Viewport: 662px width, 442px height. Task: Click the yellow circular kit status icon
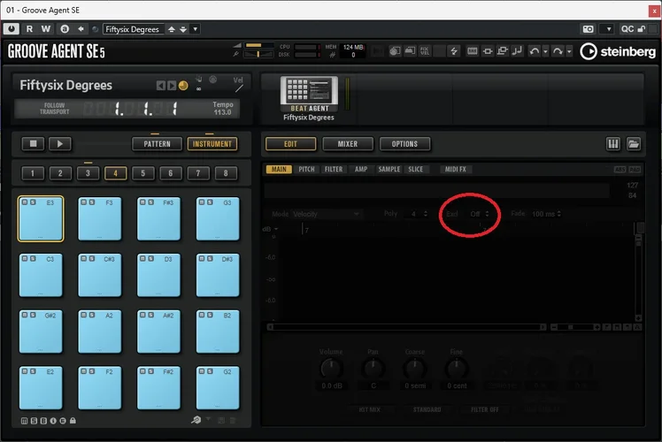tap(183, 86)
